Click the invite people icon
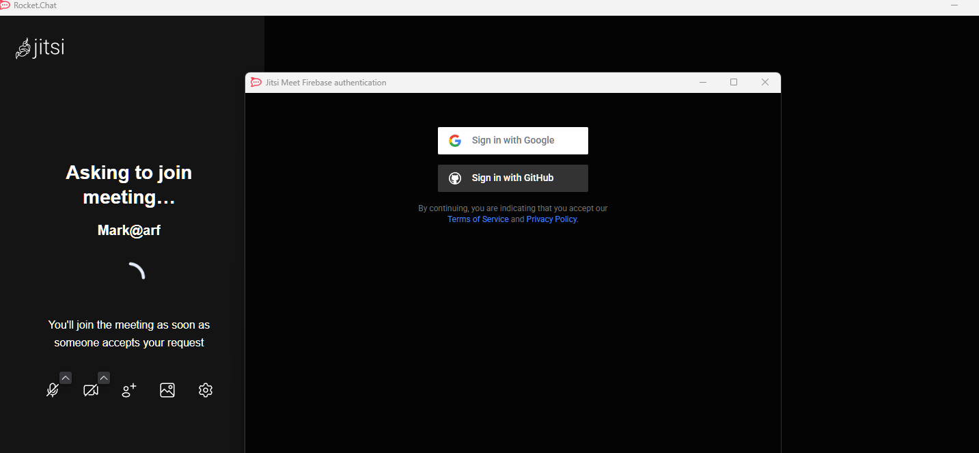 129,390
